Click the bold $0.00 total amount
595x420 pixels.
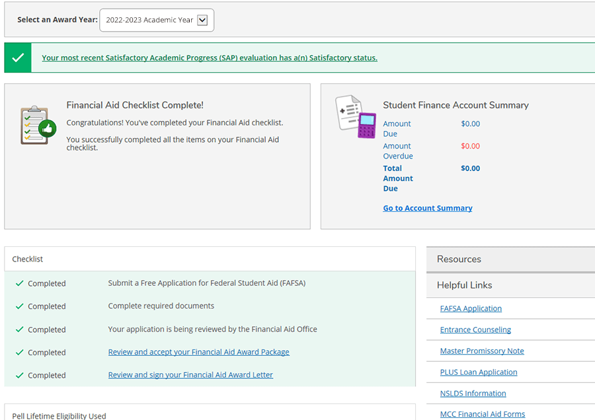(470, 168)
